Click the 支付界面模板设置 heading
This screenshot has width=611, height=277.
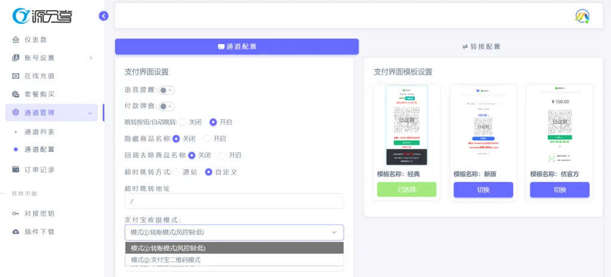(403, 72)
